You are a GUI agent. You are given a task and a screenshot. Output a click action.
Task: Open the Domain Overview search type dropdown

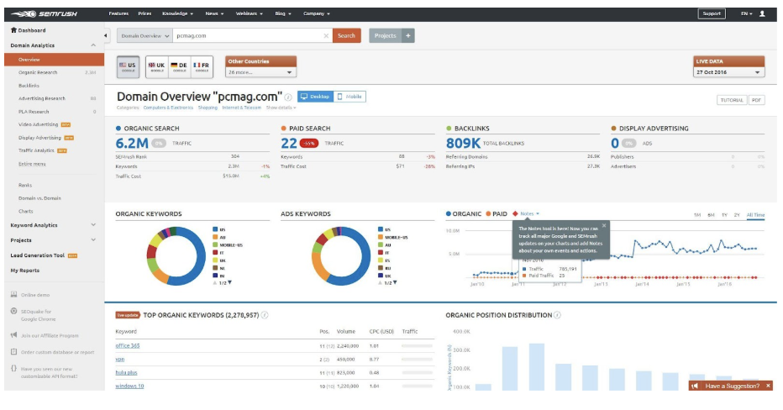[x=145, y=36]
